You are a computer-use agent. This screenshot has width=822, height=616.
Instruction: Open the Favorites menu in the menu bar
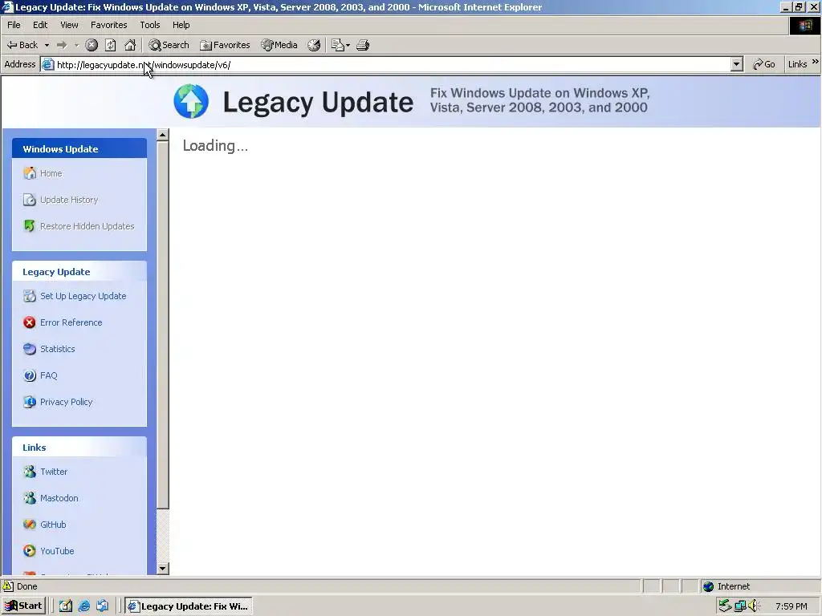pyautogui.click(x=108, y=25)
